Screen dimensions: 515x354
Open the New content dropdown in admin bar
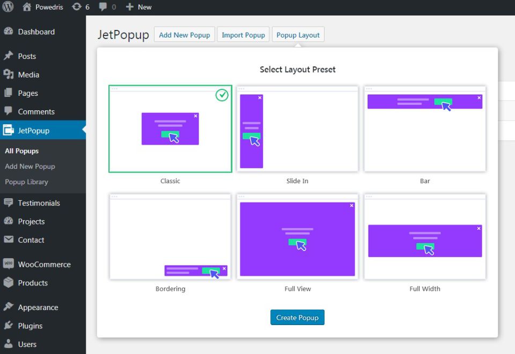pos(138,7)
